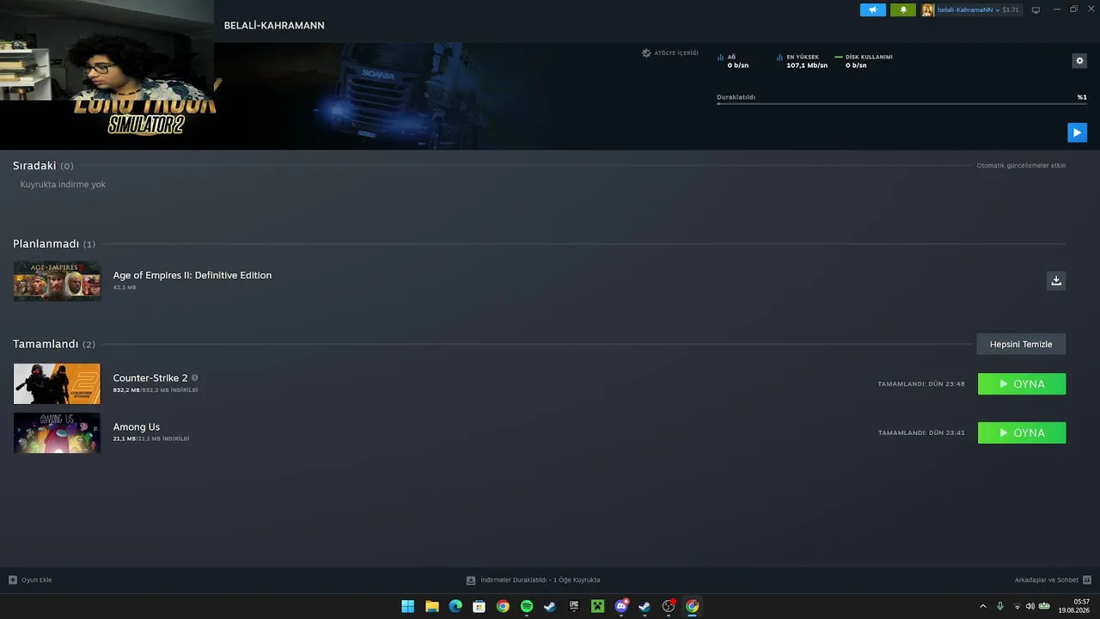The width and height of the screenshot is (1100, 619).
Task: Open Arkadaşlar ve Sohbet friends chat
Action: point(1053,580)
